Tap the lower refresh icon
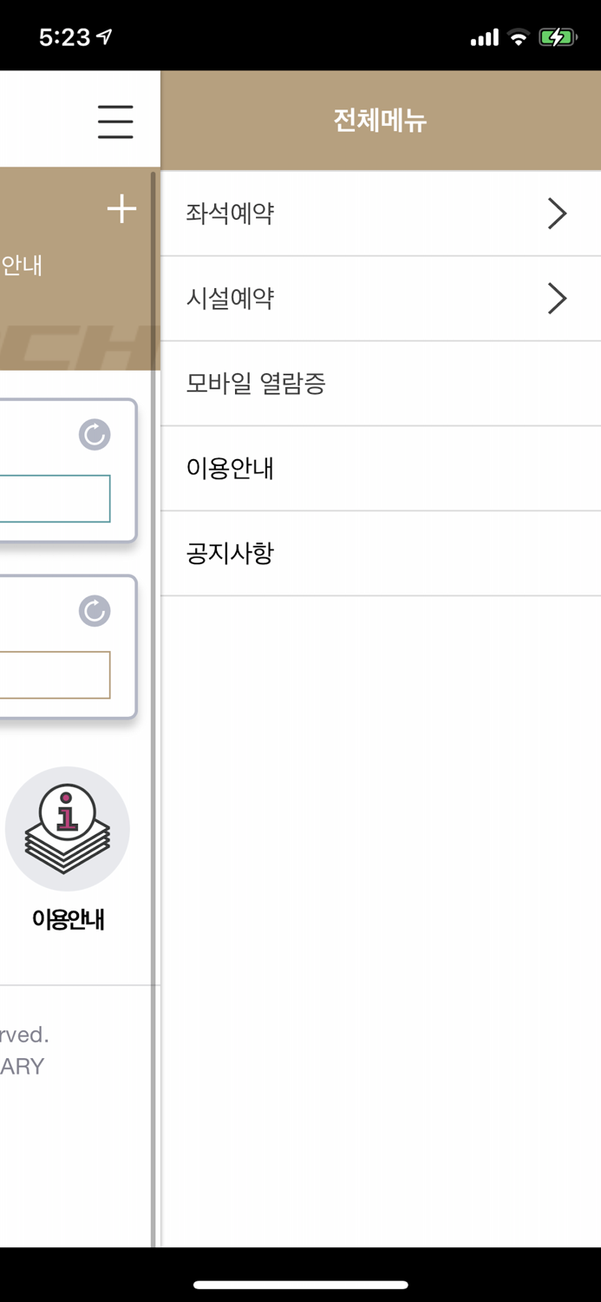The width and height of the screenshot is (601, 1302). tap(94, 610)
